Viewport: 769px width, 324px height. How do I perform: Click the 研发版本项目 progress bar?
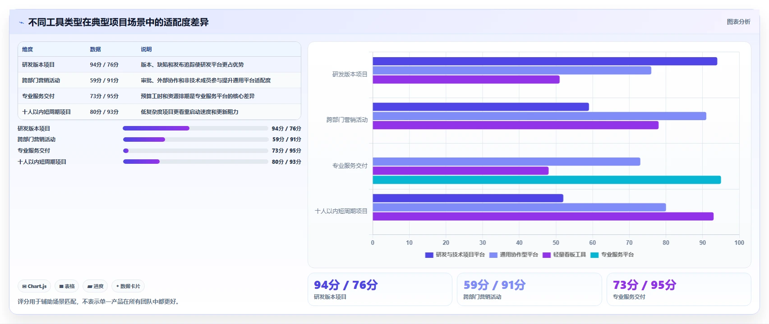pyautogui.click(x=195, y=128)
